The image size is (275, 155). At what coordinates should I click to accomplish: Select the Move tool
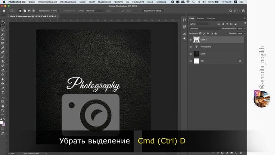tap(3, 21)
